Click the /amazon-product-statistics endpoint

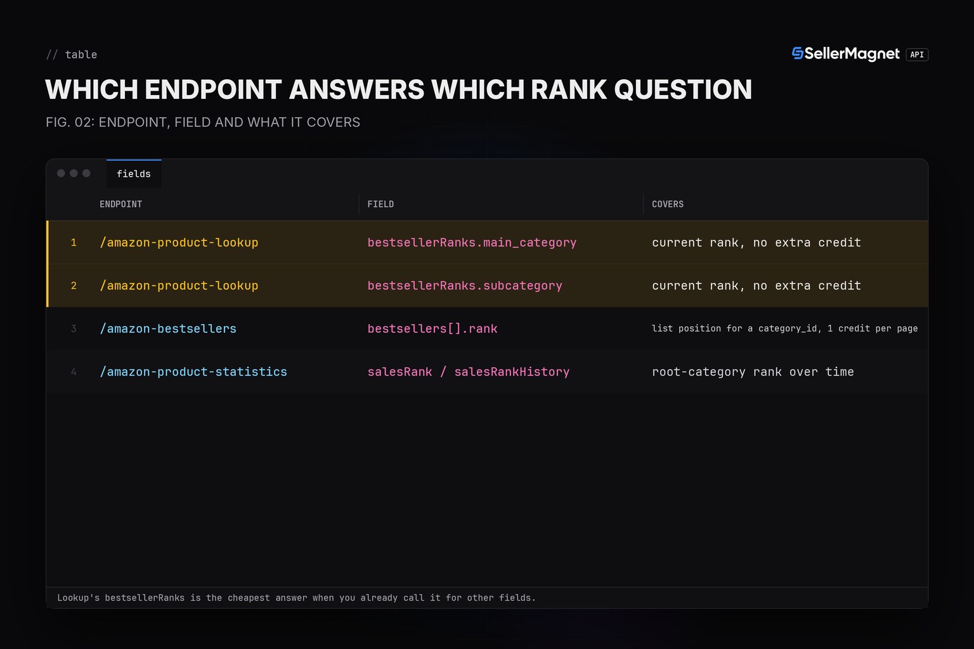click(x=193, y=372)
